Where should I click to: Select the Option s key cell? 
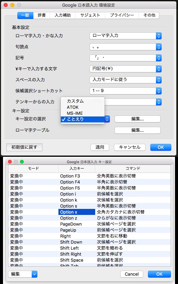tap(77, 206)
